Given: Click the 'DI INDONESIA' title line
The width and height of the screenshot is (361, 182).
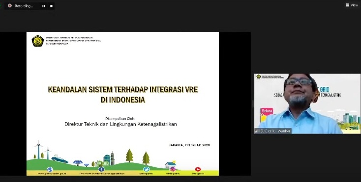Looking at the screenshot, I should point(123,100).
